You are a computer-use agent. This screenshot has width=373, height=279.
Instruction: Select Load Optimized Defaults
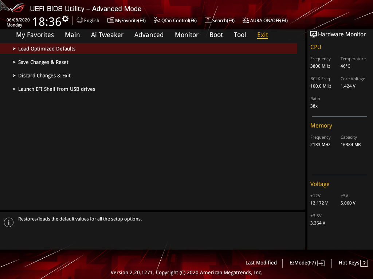coord(149,49)
